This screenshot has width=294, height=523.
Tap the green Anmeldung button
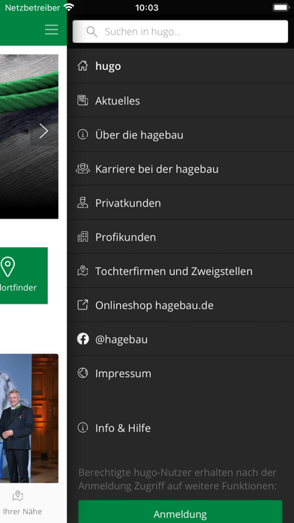180,512
